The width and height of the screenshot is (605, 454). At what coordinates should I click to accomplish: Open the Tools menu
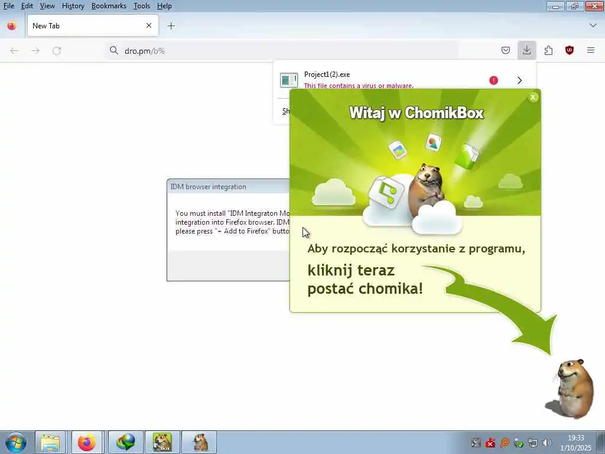click(x=142, y=6)
